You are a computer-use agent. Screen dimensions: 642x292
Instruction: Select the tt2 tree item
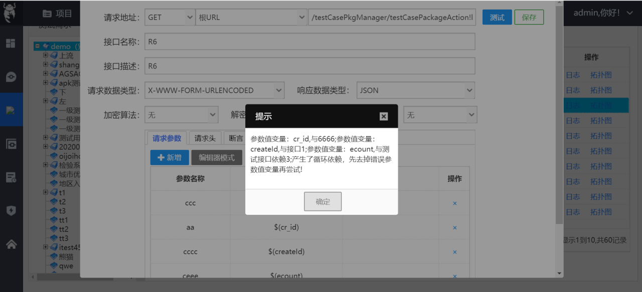[x=64, y=229]
